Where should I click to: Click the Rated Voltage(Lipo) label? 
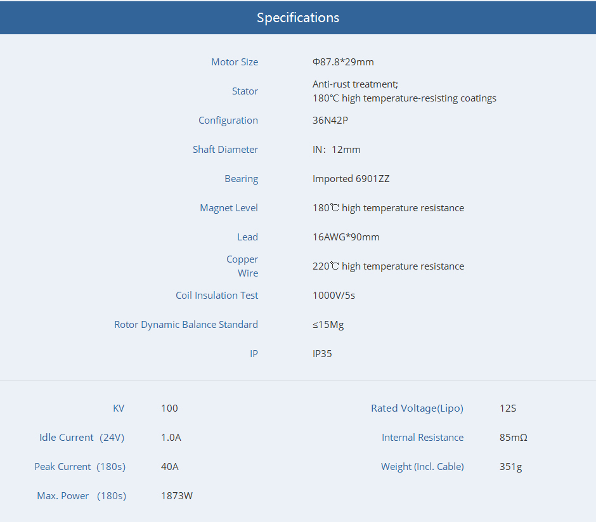(x=417, y=408)
